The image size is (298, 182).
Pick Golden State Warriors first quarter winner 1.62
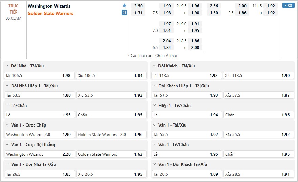pyautogui.click(x=111, y=154)
